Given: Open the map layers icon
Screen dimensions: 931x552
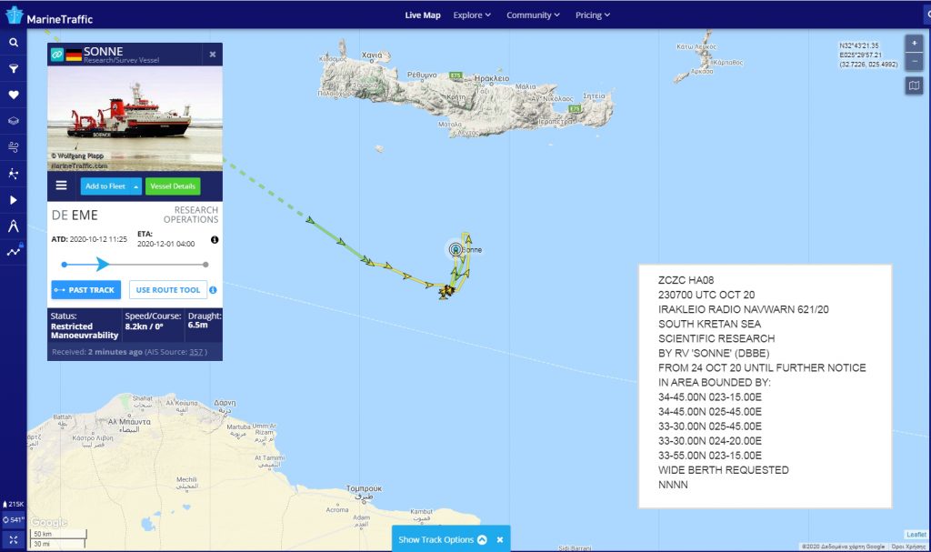Looking at the screenshot, I should [14, 121].
